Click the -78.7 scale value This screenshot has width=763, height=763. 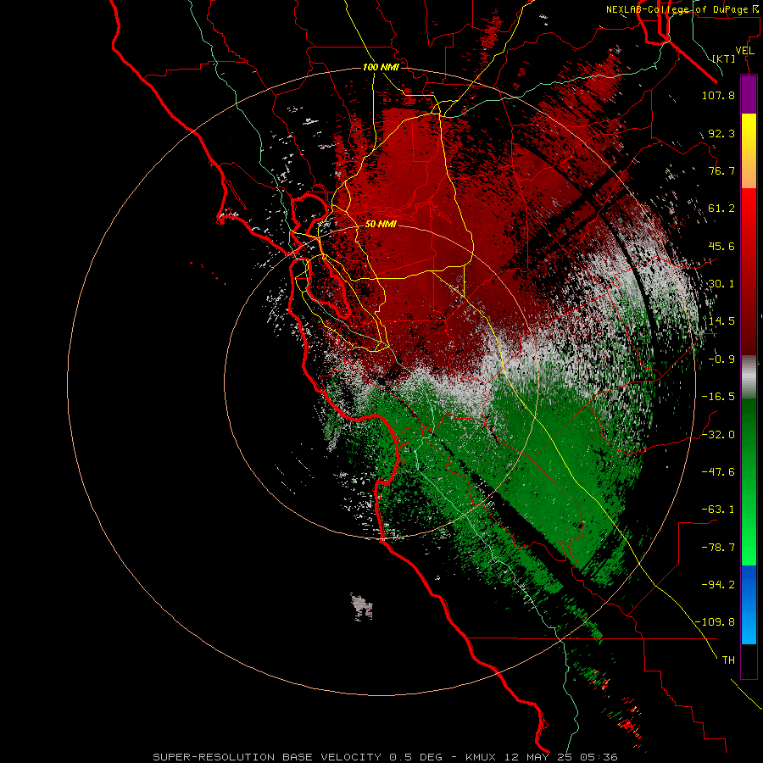click(x=718, y=548)
